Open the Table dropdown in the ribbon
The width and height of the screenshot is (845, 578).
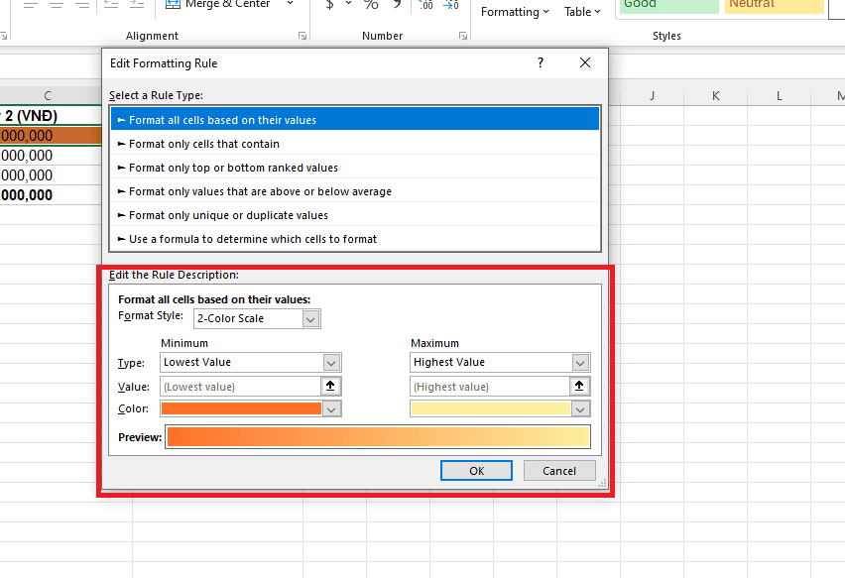click(582, 12)
